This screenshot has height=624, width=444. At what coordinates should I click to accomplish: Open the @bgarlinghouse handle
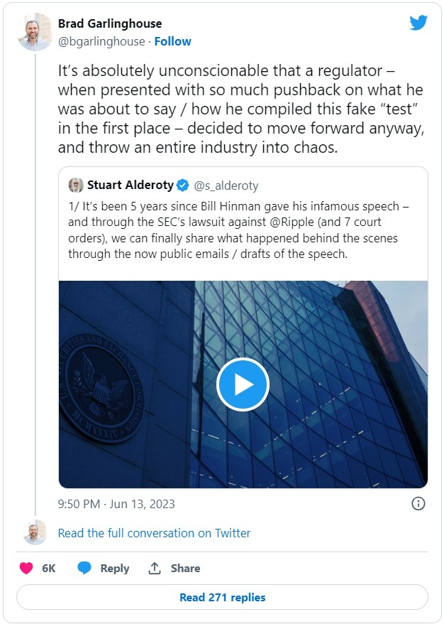click(101, 41)
